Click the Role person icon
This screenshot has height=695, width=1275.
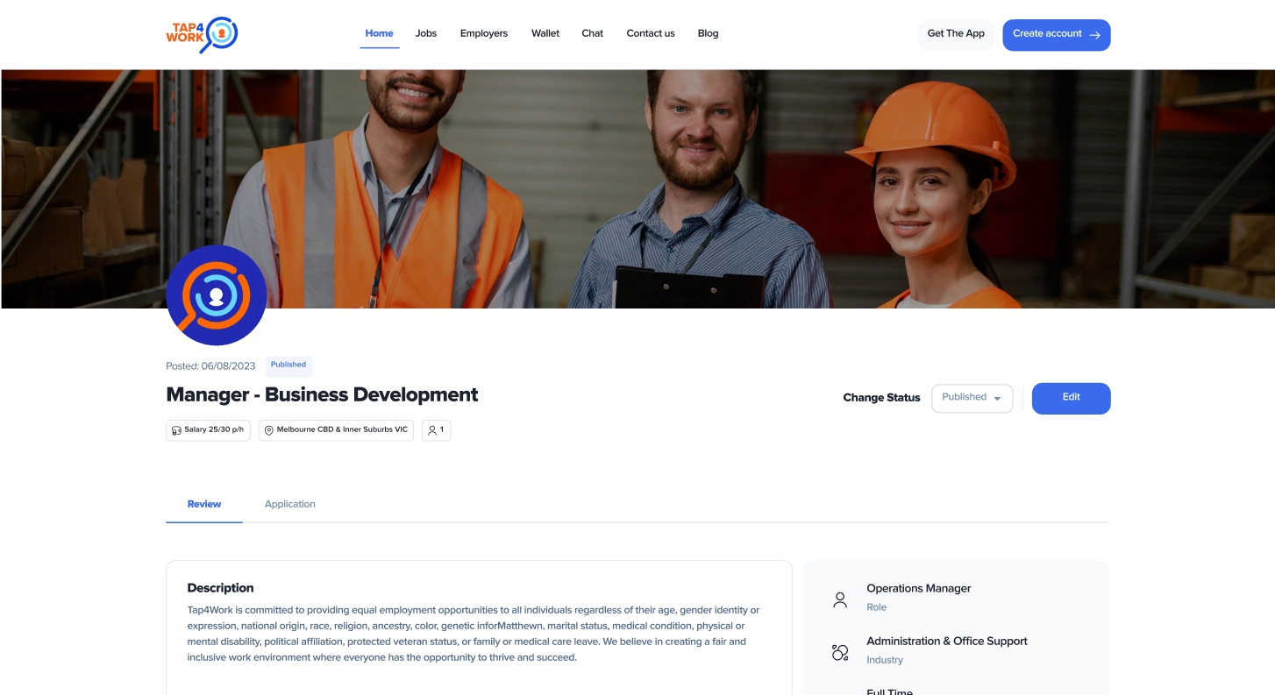(x=840, y=600)
